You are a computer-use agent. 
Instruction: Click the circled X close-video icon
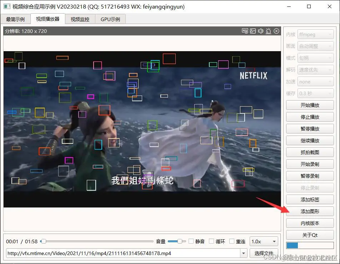pos(276,31)
